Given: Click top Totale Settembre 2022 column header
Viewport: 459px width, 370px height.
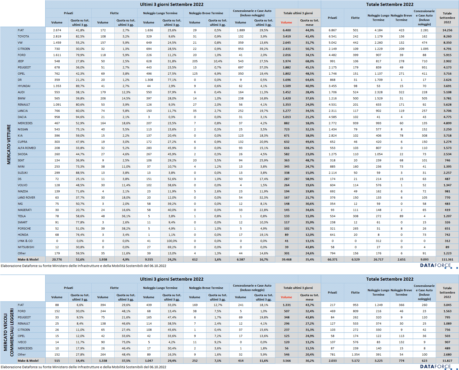Looking at the screenshot, I should pos(447,18).
